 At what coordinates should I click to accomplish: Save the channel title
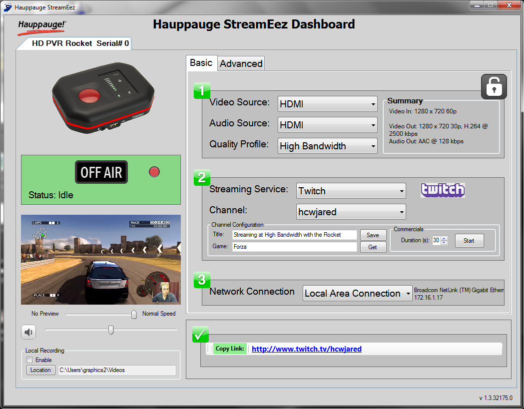[373, 235]
